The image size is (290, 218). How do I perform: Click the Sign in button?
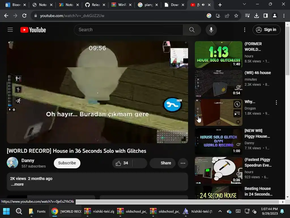tap(266, 30)
